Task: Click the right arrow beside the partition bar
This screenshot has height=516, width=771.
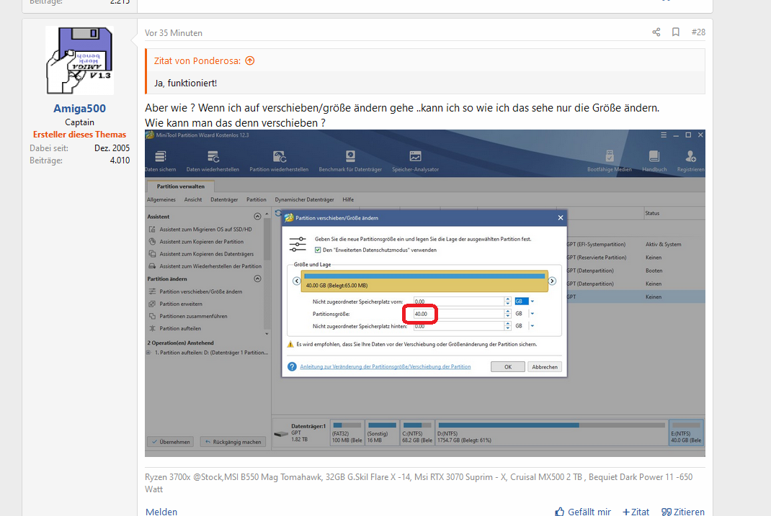Action: (x=552, y=281)
